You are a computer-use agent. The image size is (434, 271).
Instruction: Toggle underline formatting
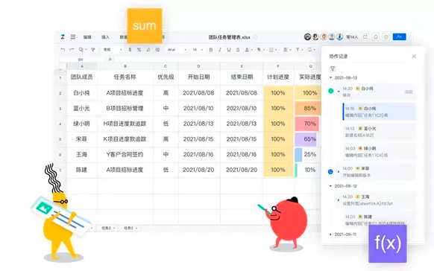pos(229,50)
